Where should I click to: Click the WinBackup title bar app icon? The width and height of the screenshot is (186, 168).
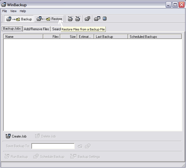pos(4,5)
